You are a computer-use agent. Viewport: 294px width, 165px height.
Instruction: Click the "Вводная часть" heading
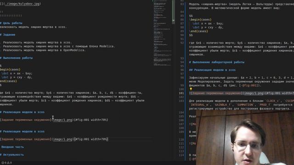12,147
